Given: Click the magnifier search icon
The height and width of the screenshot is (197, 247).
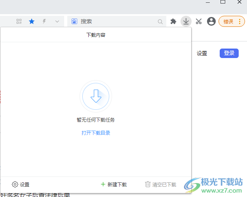Looking at the screenshot, I should pos(160,22).
